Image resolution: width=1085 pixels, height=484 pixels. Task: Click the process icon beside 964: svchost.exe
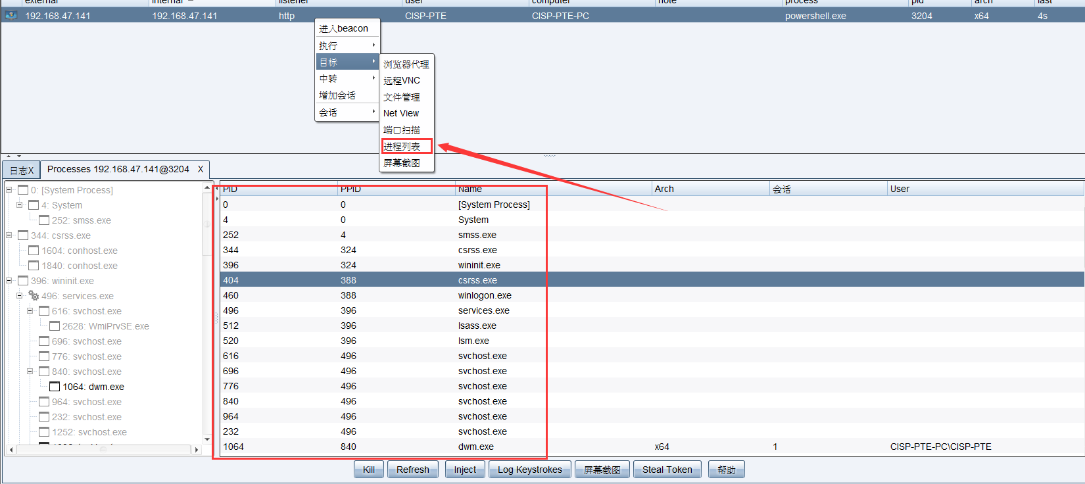tap(44, 402)
